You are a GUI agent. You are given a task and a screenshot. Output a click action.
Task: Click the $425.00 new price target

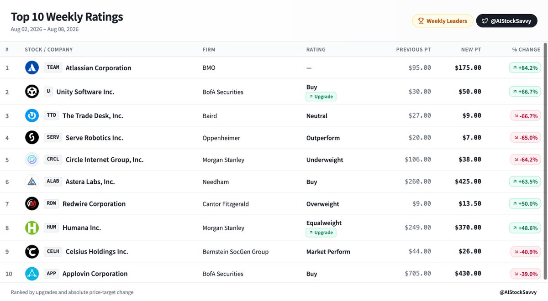[x=468, y=182]
